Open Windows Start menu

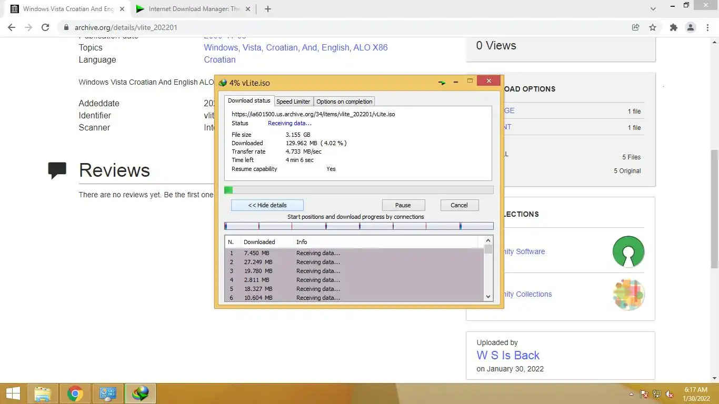point(13,393)
